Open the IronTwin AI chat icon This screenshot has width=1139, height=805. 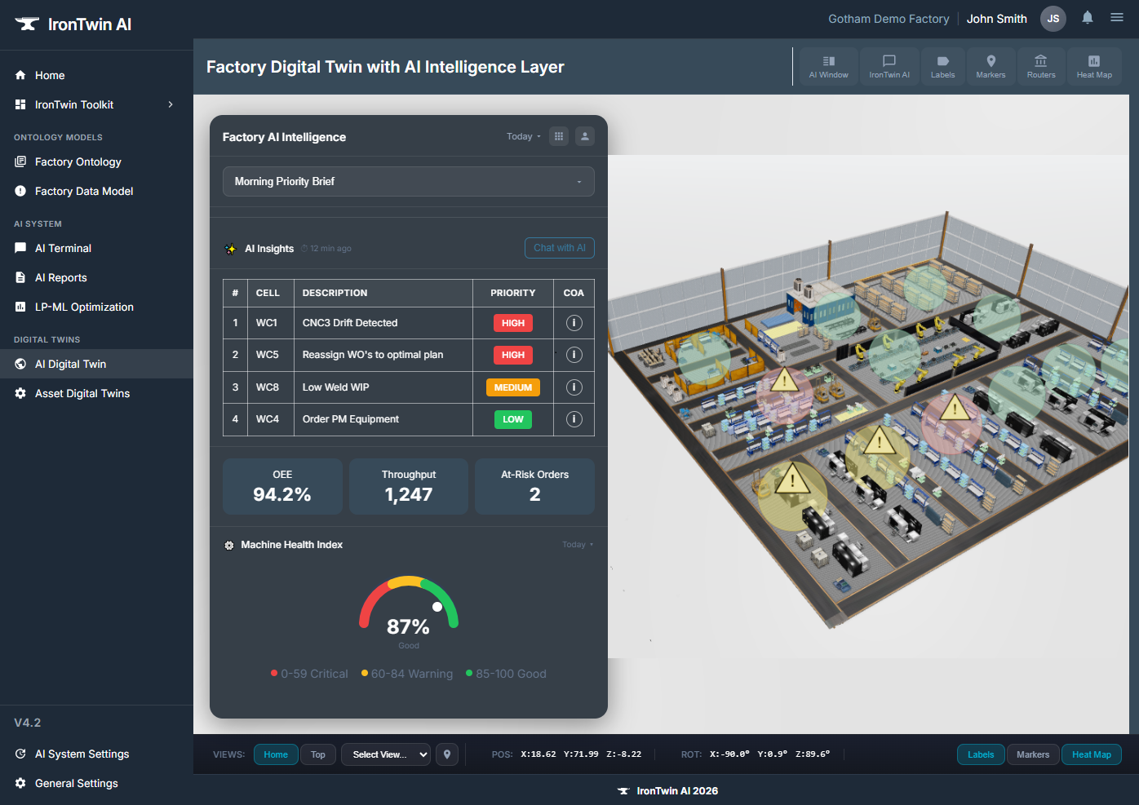(x=889, y=66)
